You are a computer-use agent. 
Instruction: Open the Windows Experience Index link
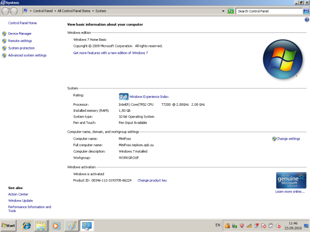point(149,97)
